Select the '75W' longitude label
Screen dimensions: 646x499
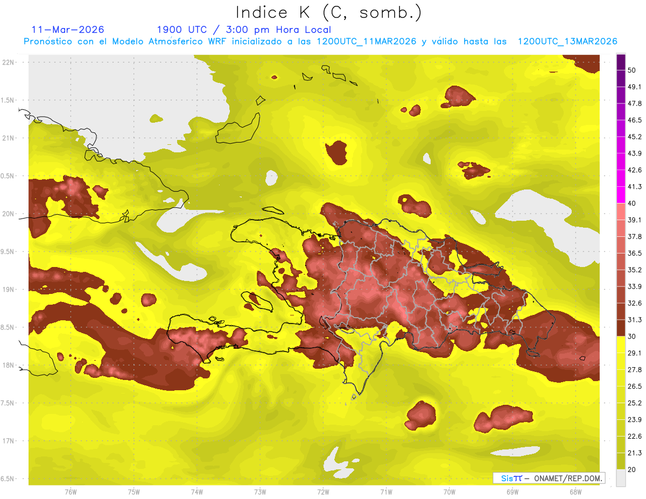[134, 492]
